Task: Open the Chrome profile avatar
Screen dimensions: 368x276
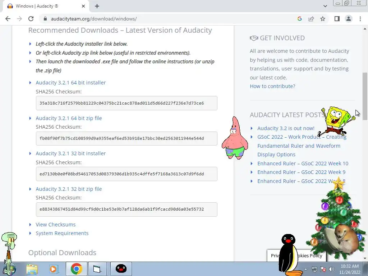Action: [349, 19]
